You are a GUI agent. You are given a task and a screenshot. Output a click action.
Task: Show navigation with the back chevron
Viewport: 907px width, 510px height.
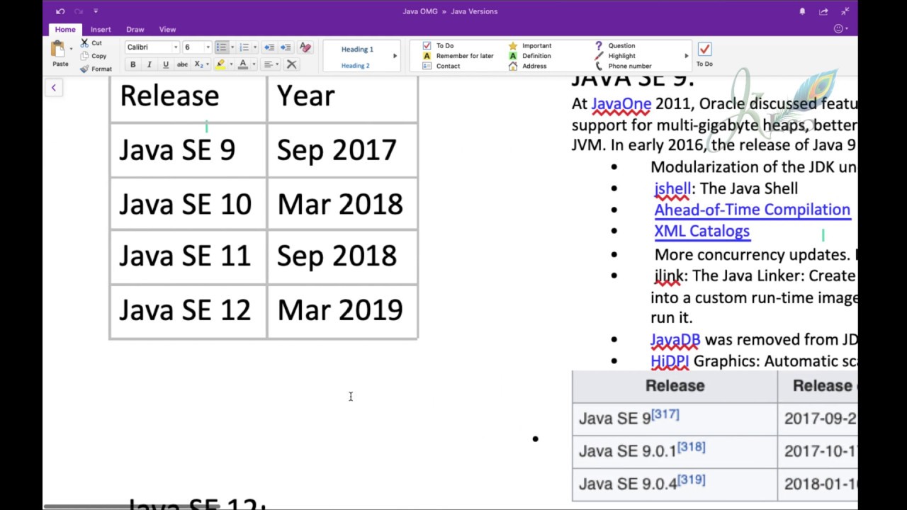pos(53,88)
